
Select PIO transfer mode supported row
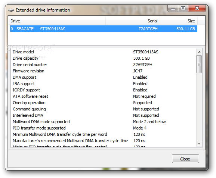[x=103, y=128]
